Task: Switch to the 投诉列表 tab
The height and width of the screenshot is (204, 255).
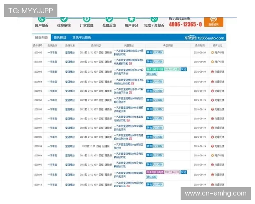Action: point(41,37)
